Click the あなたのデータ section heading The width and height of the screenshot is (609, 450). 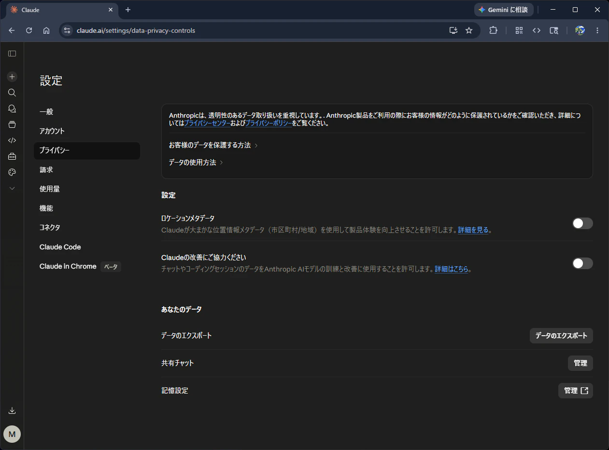tap(182, 309)
